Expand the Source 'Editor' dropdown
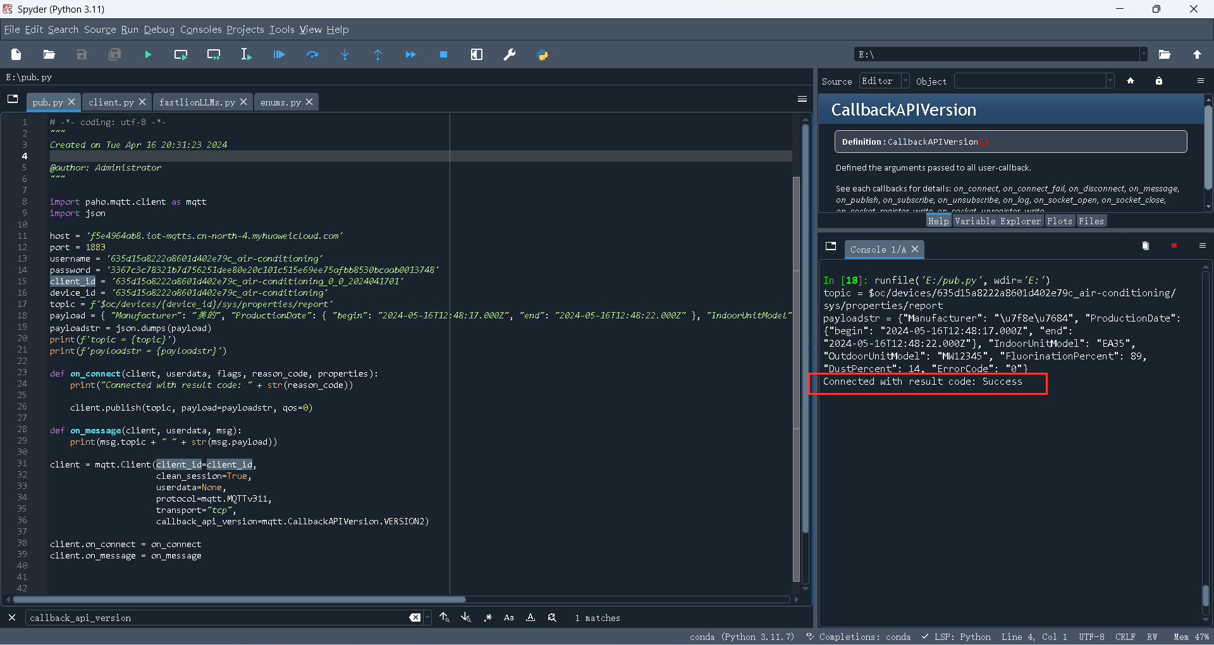 tap(905, 81)
